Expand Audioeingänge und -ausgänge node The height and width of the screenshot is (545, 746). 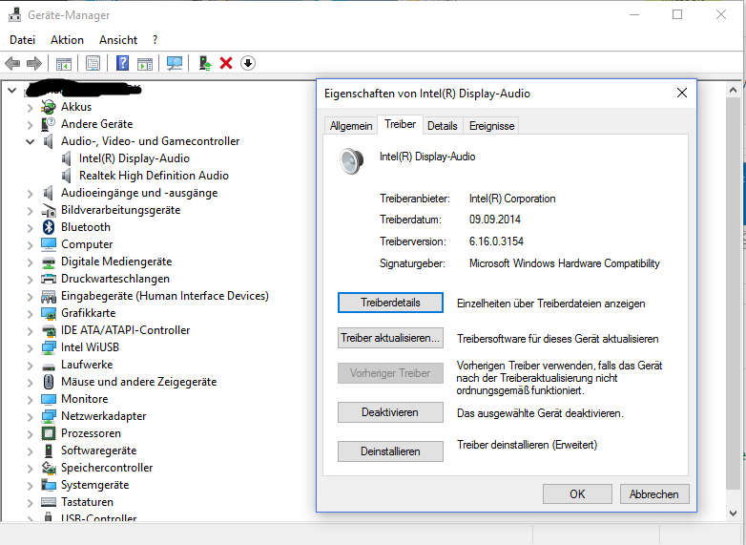[30, 194]
